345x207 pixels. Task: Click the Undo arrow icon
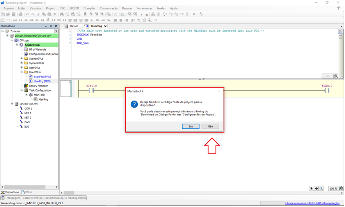(x=28, y=14)
